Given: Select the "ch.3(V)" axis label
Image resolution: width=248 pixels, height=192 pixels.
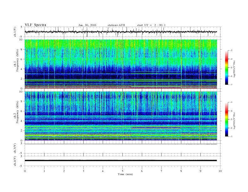Looking at the screenshot, I should coord(15,148).
